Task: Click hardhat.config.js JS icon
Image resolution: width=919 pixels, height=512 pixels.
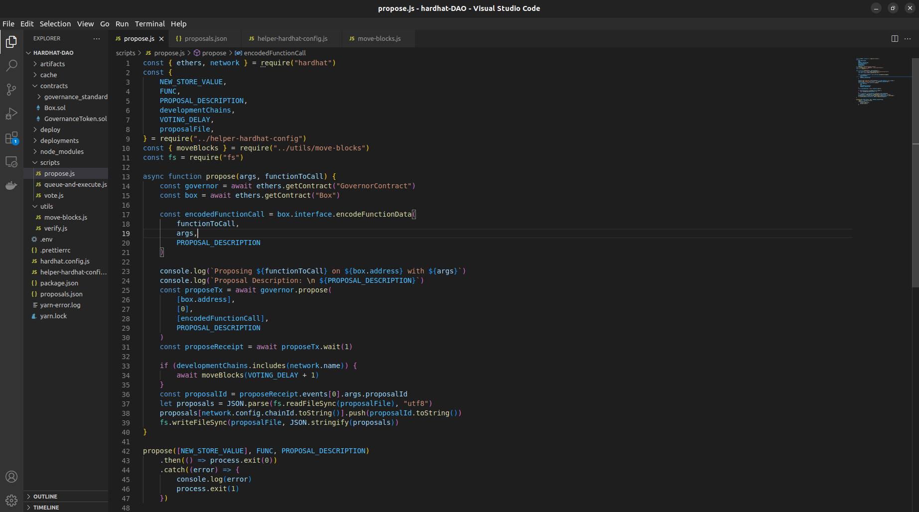Action: (x=34, y=261)
